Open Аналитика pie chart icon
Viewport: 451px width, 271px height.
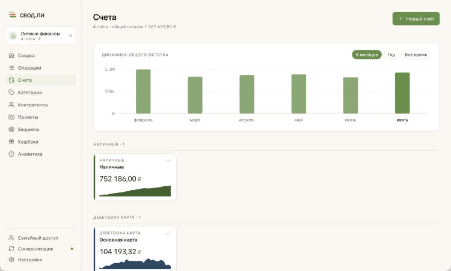11,154
